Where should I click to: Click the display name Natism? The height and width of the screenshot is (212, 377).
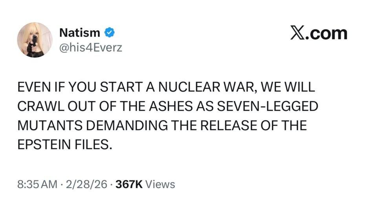(x=79, y=33)
